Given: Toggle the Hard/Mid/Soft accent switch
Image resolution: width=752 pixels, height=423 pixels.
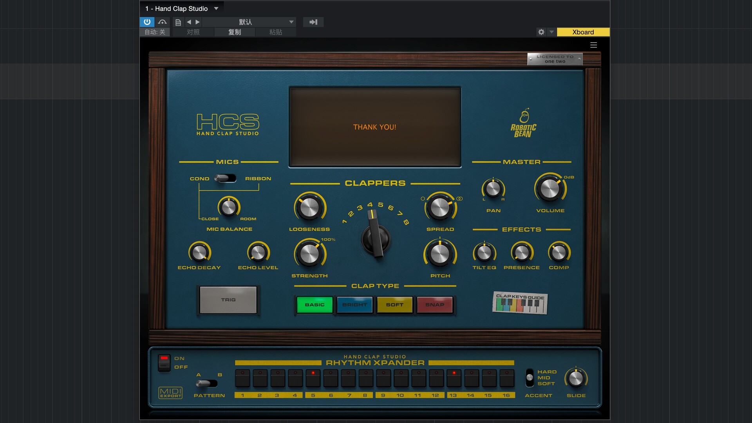Looking at the screenshot, I should [x=530, y=378].
